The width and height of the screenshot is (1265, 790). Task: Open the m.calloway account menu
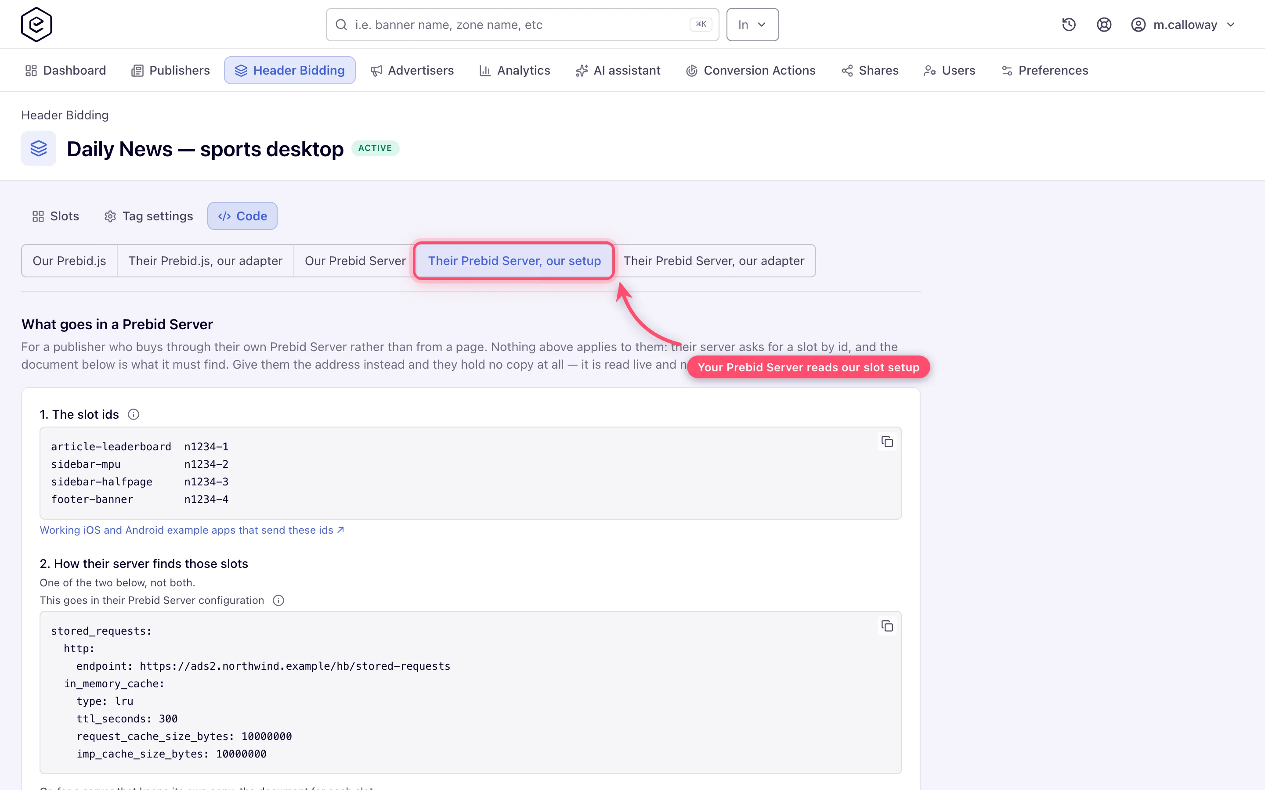coord(1183,25)
